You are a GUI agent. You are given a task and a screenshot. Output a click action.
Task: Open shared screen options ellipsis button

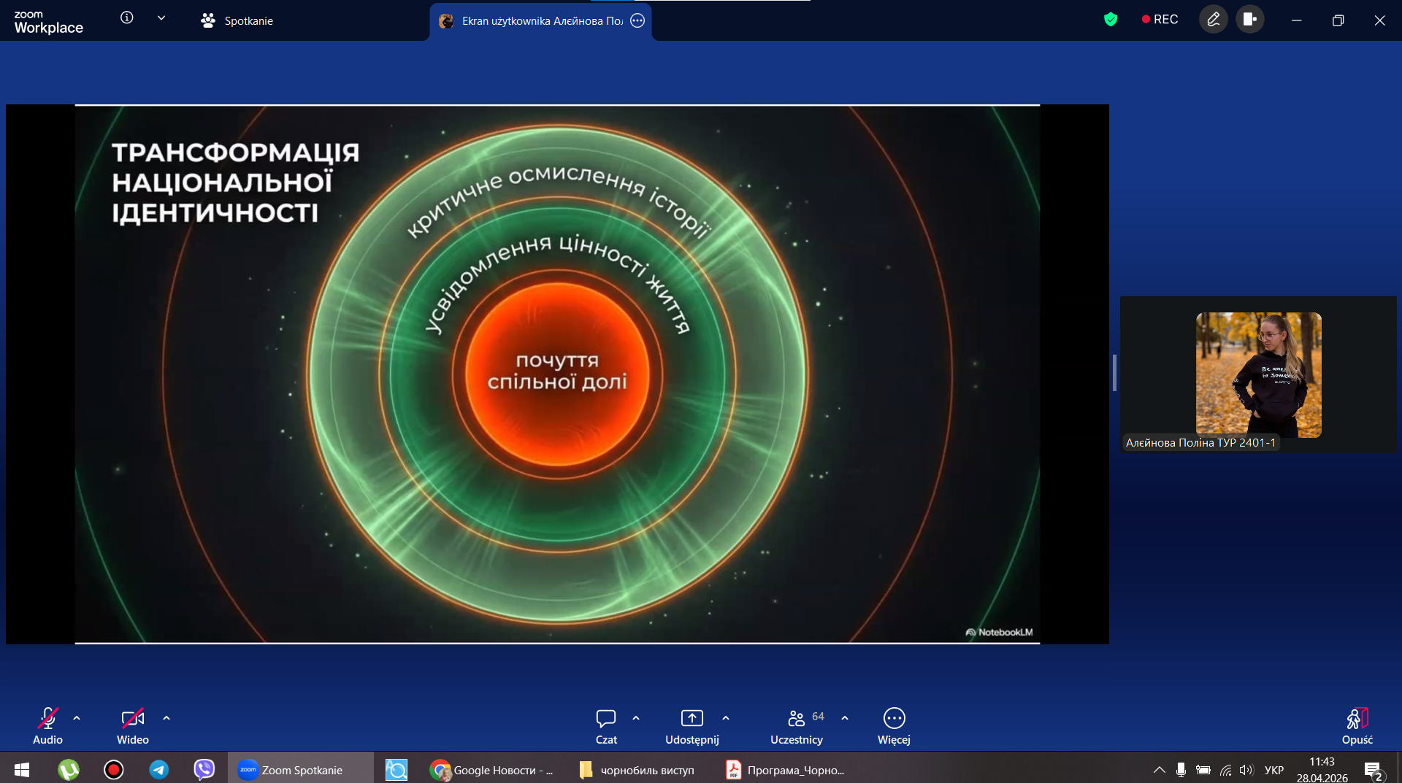click(637, 21)
